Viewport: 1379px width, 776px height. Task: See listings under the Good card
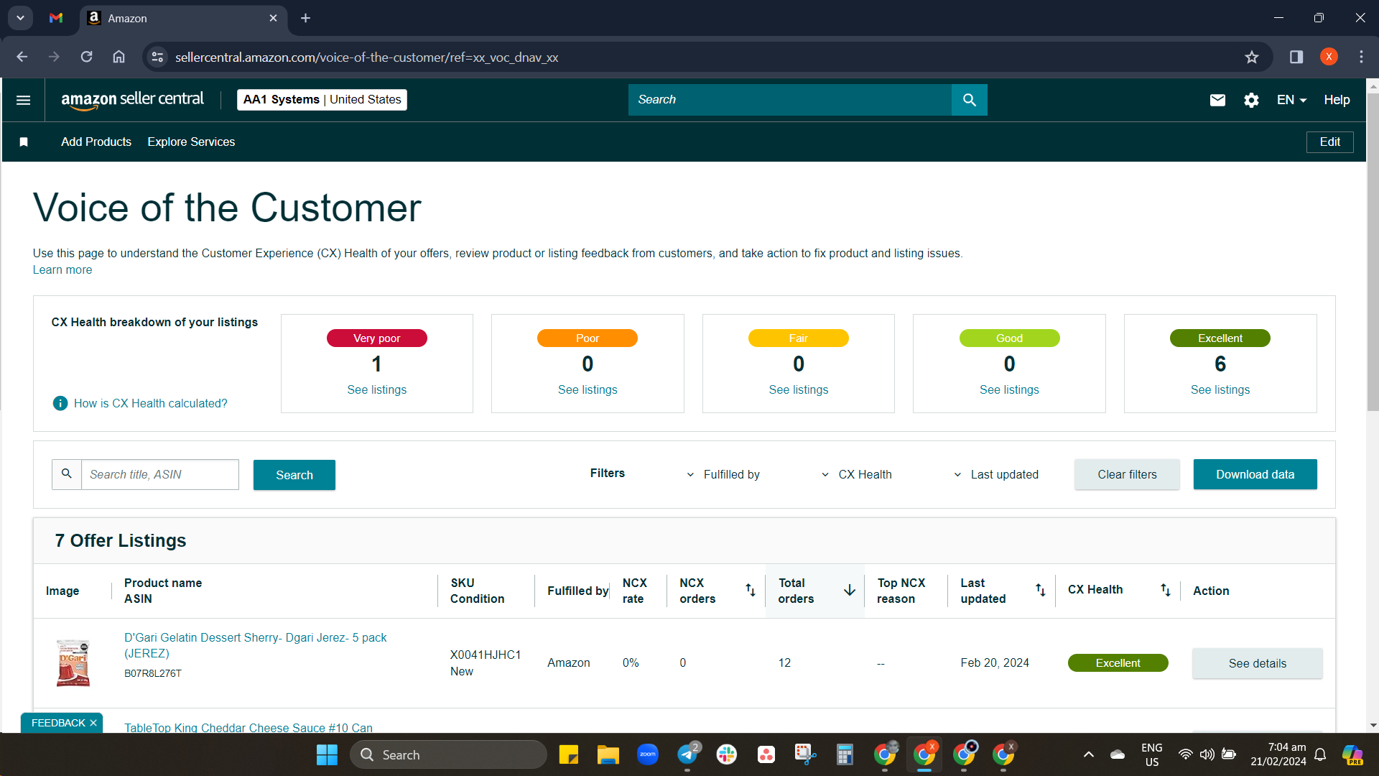(x=1009, y=389)
